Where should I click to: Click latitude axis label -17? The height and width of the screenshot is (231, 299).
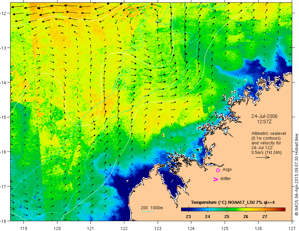pos(4,186)
